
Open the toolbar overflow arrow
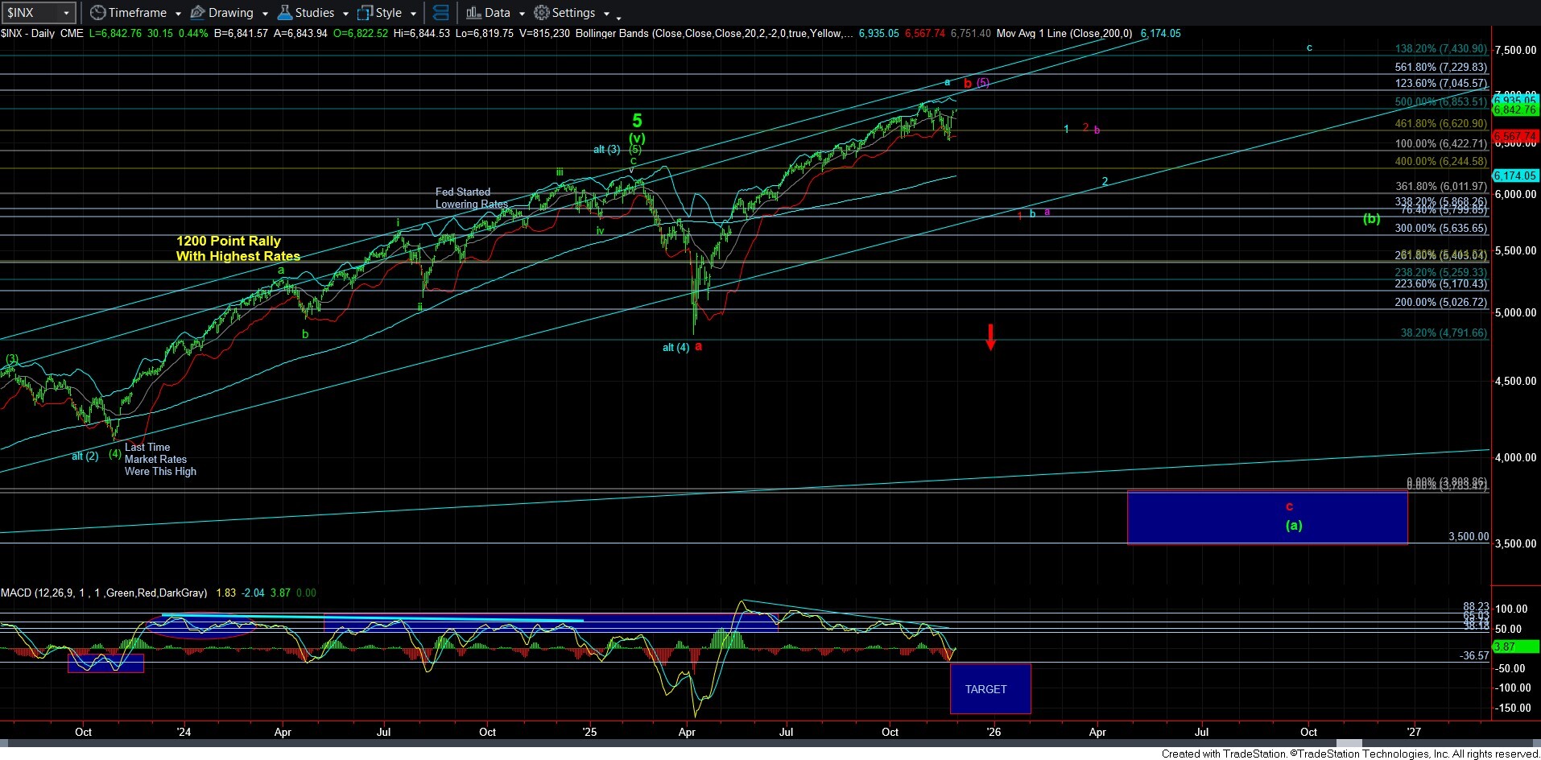tap(618, 16)
